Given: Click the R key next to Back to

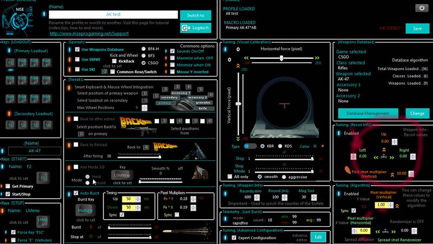Looking at the screenshot, I should (x=146, y=147).
